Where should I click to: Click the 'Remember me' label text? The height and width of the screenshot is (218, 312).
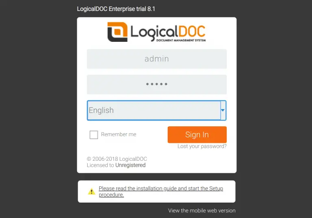click(119, 134)
